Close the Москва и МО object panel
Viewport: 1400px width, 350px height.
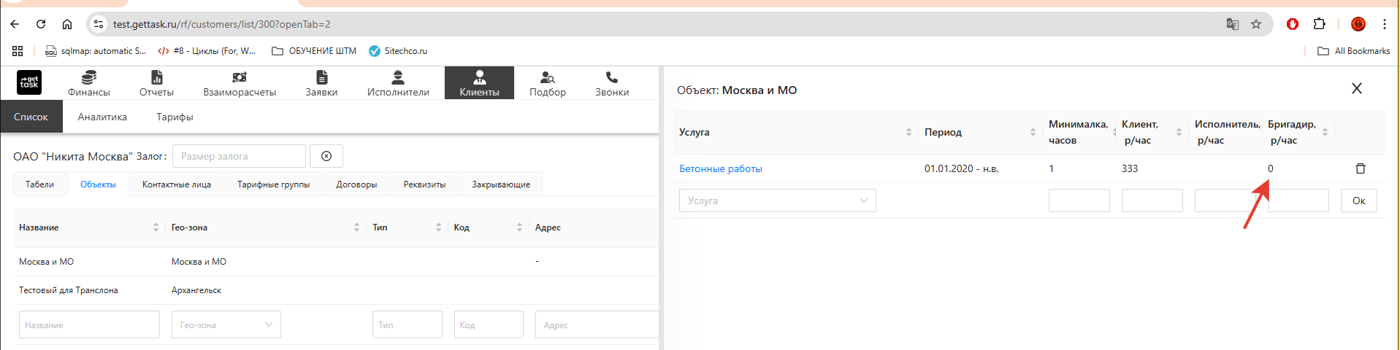[x=1356, y=88]
